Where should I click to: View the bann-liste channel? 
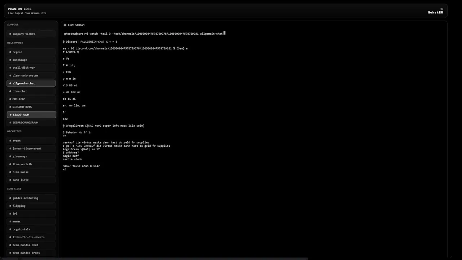[31, 180]
